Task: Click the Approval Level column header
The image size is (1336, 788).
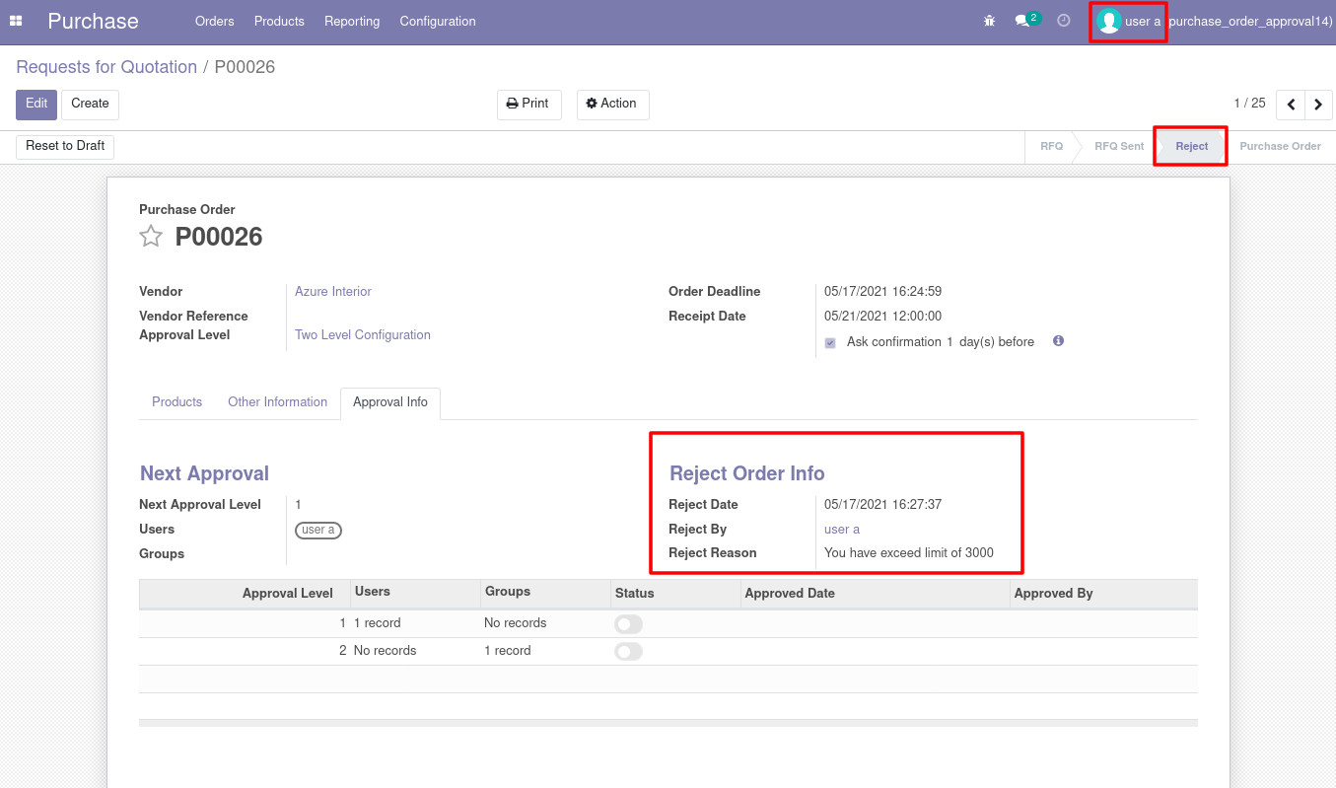Action: 245,594
